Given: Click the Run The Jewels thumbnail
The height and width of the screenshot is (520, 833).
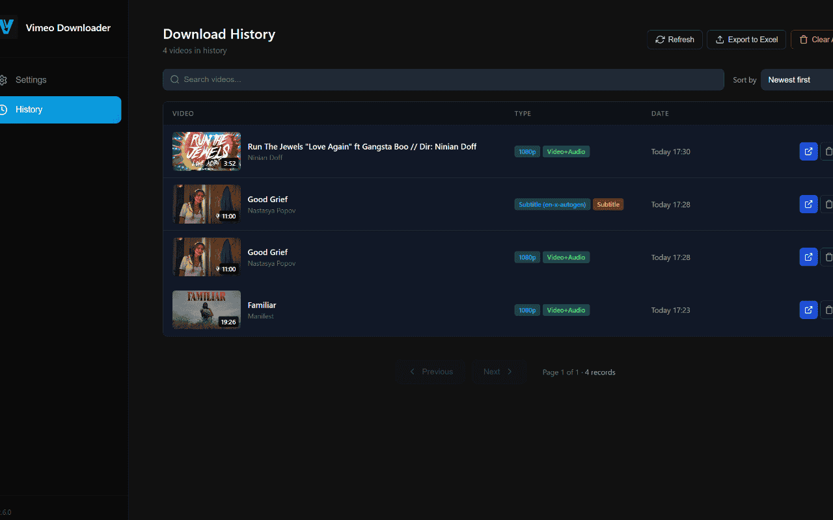Looking at the screenshot, I should pos(206,151).
